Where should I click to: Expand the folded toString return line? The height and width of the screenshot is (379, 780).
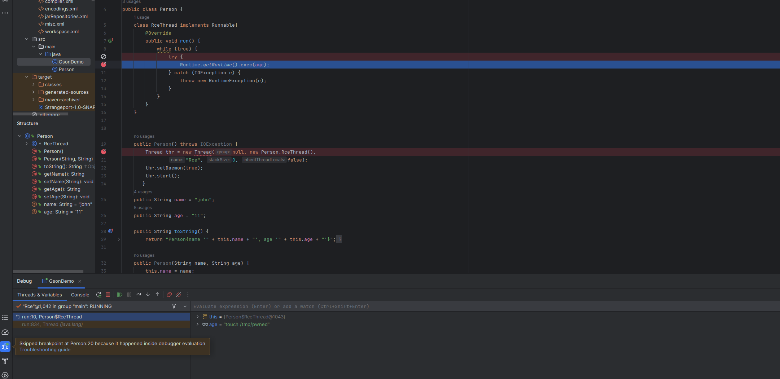tap(119, 239)
